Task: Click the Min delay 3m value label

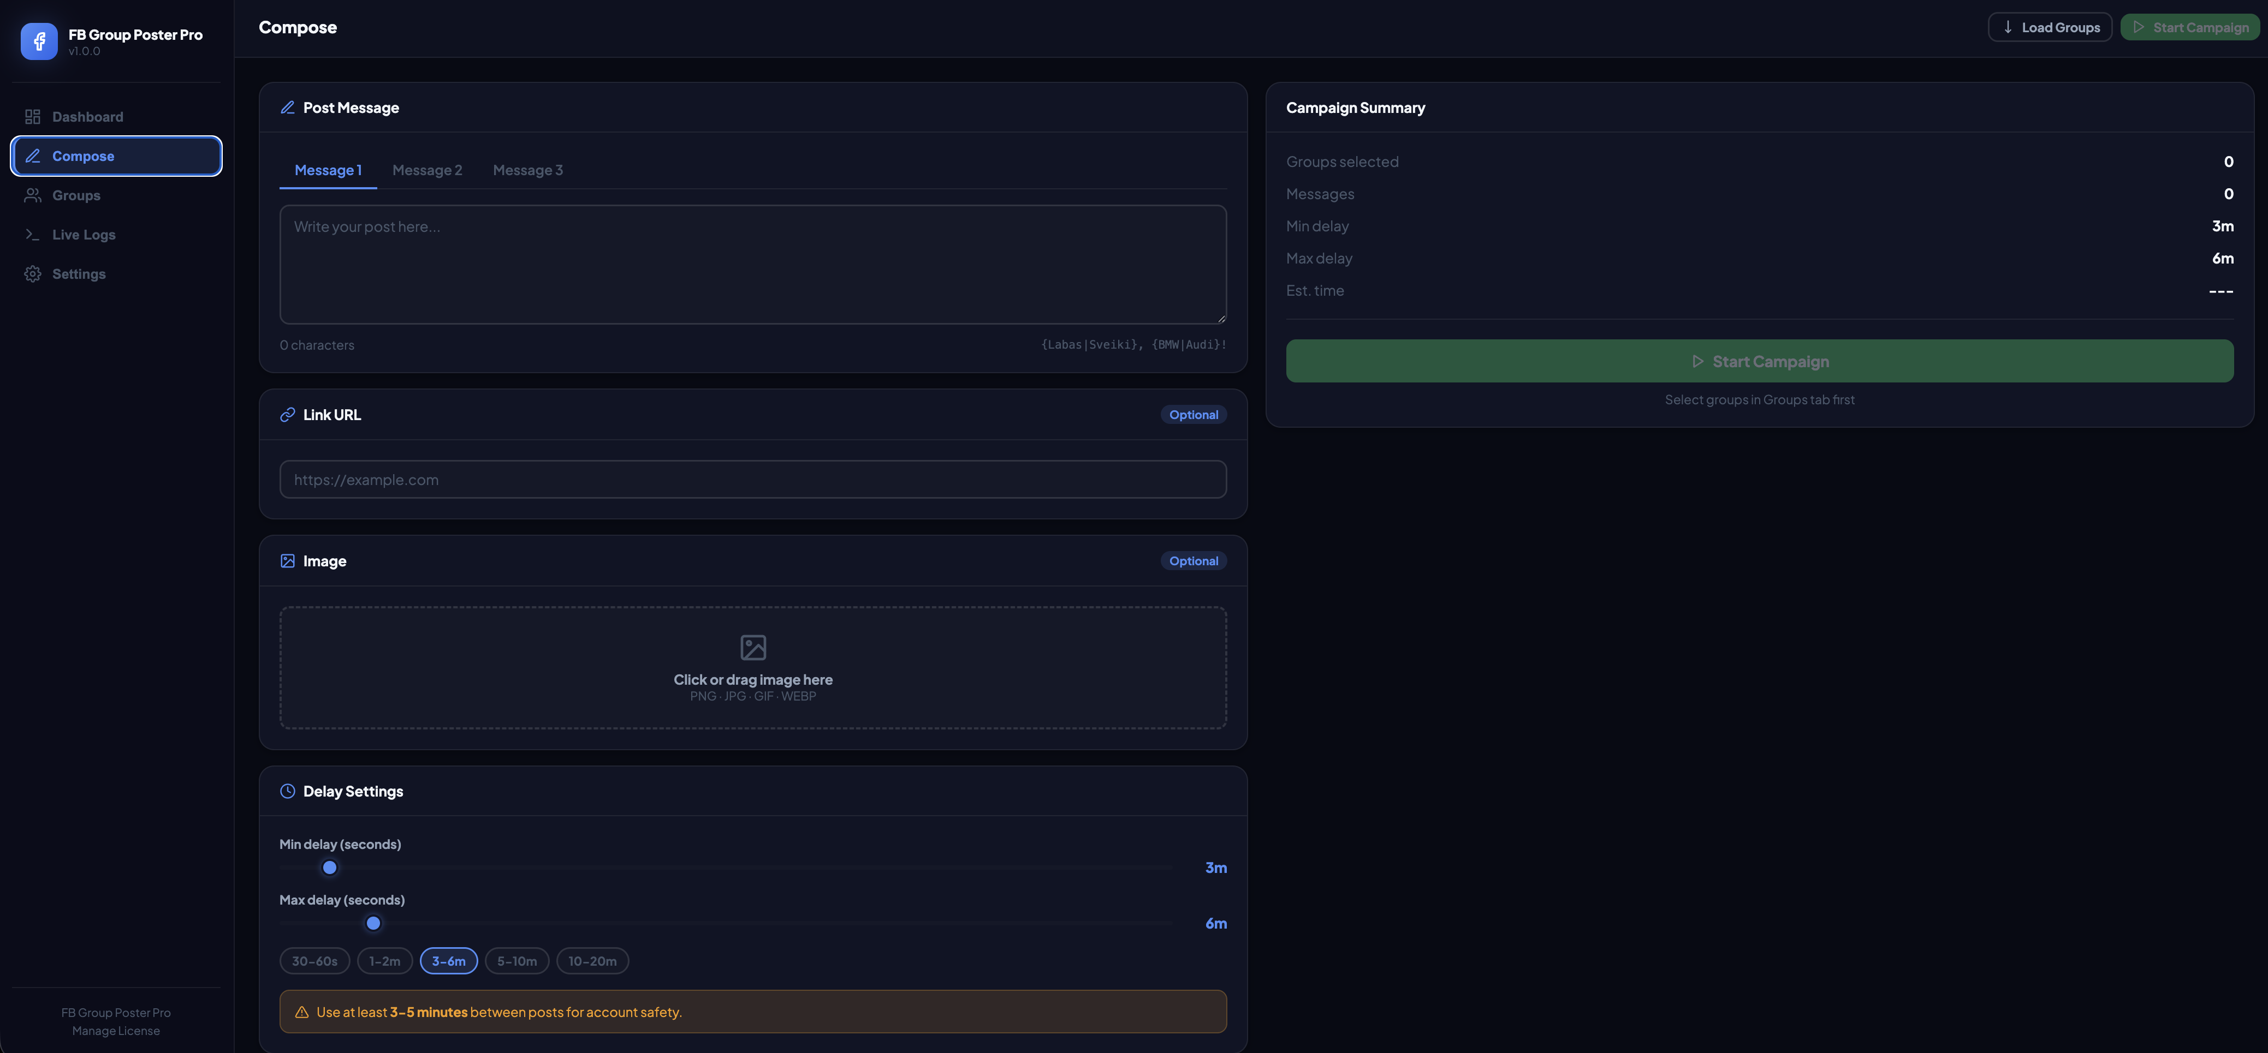Action: click(x=1215, y=867)
